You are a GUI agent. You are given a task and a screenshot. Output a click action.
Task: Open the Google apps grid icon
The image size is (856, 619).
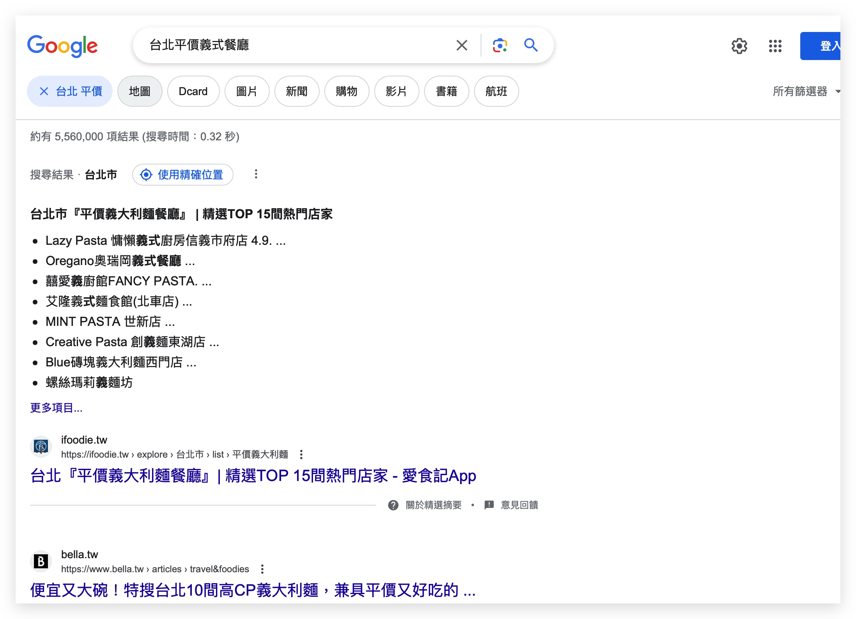tap(775, 46)
